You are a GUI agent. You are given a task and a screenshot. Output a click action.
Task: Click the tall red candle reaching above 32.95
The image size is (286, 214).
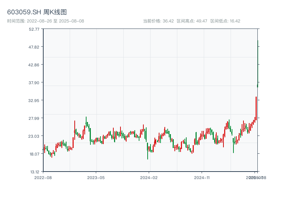click(256, 107)
